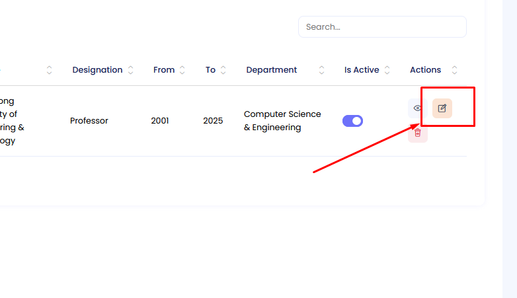Click the Designation column header label
The image size is (517, 298).
tap(97, 70)
